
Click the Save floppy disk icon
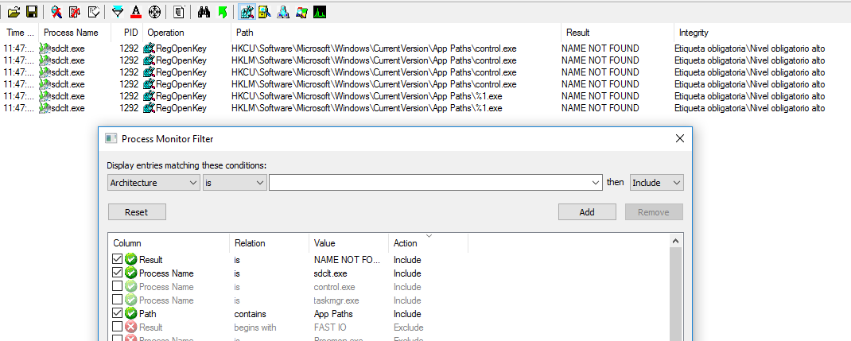coord(32,11)
